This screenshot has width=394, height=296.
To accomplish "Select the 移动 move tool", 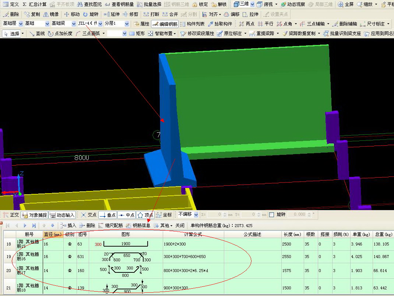I will click(72, 14).
